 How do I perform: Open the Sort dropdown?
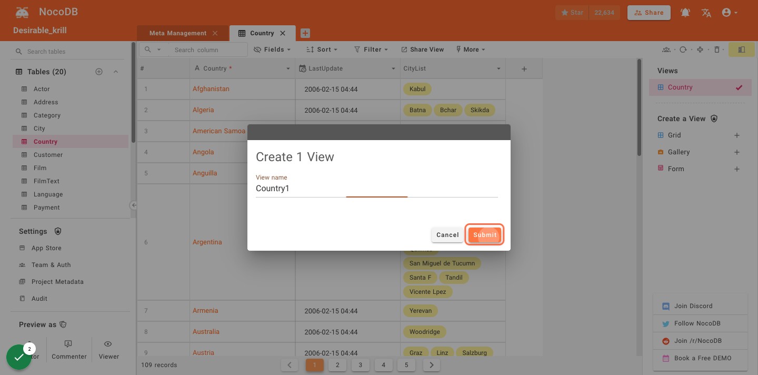[x=322, y=50]
